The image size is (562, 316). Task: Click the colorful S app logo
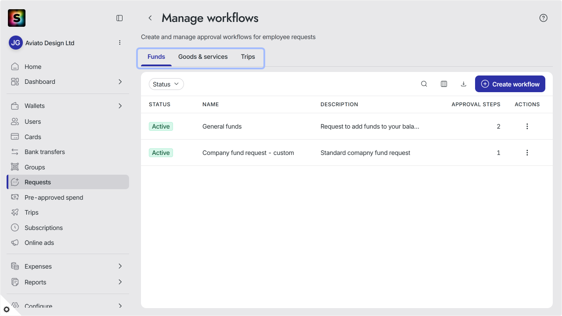click(17, 18)
